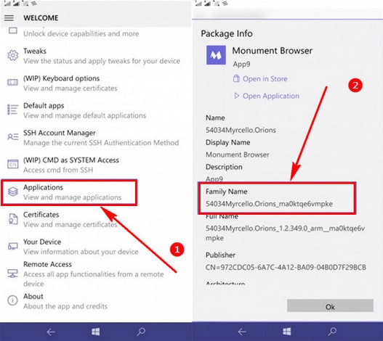Open the hamburger menu beside WELCOME

pos(9,18)
